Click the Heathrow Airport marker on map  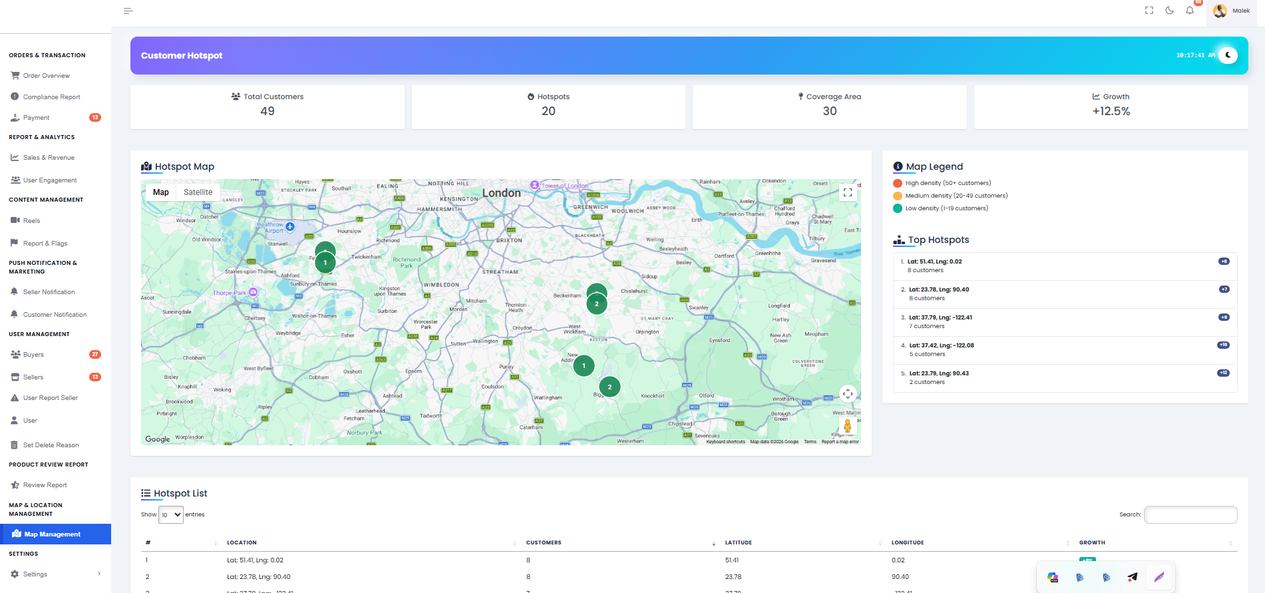tap(290, 227)
